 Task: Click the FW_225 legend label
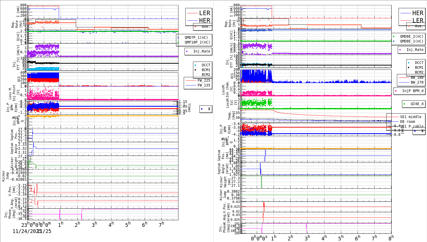point(204,81)
